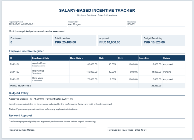Click the 90.00% performance cell

click(128, 72)
